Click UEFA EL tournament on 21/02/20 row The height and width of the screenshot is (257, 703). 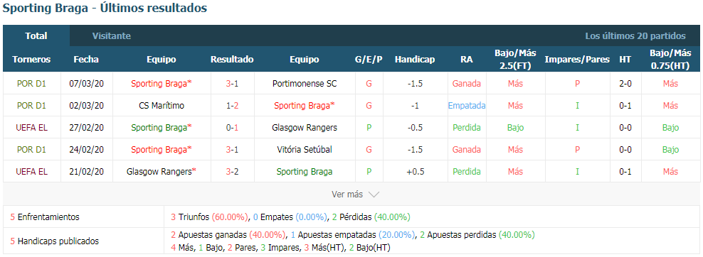[x=31, y=171]
